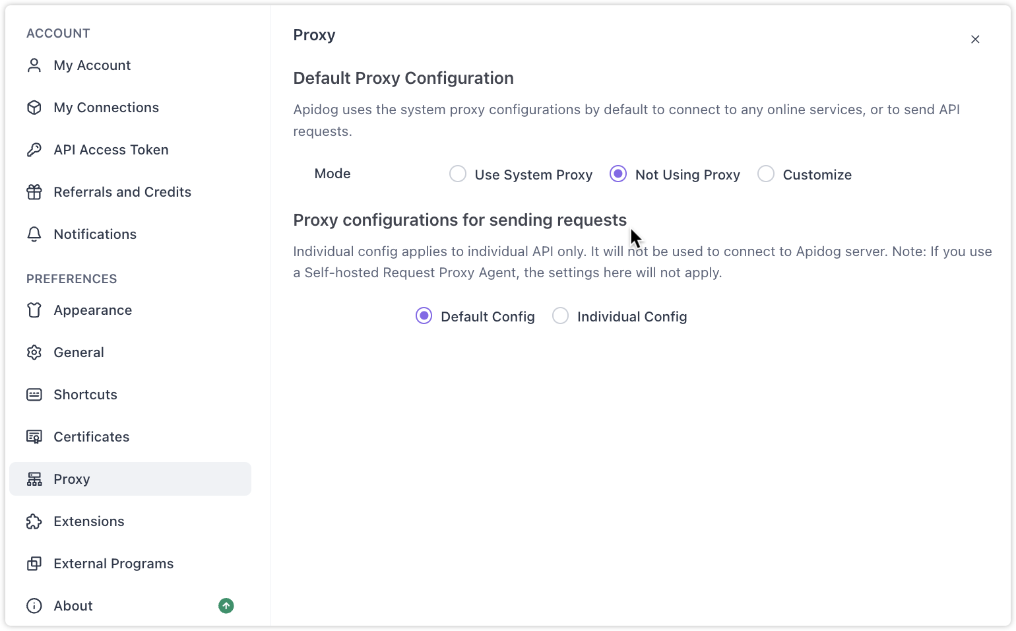Select the Default Config radio option
The image size is (1016, 631).
click(x=424, y=315)
